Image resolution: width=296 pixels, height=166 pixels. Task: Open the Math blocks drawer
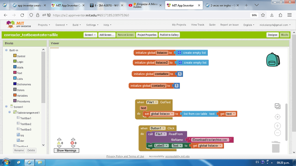(20, 67)
